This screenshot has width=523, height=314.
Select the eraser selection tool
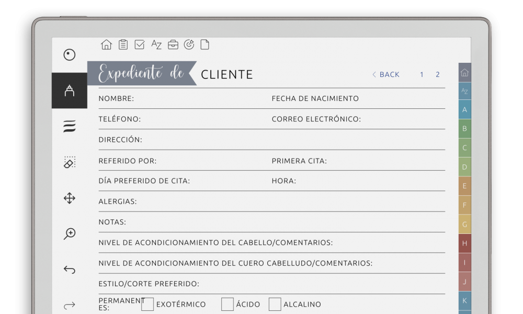point(70,162)
